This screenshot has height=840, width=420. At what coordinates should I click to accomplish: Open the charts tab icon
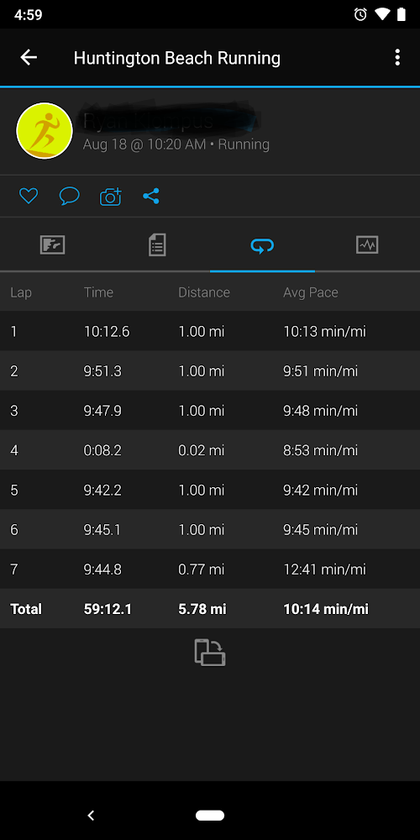(367, 245)
